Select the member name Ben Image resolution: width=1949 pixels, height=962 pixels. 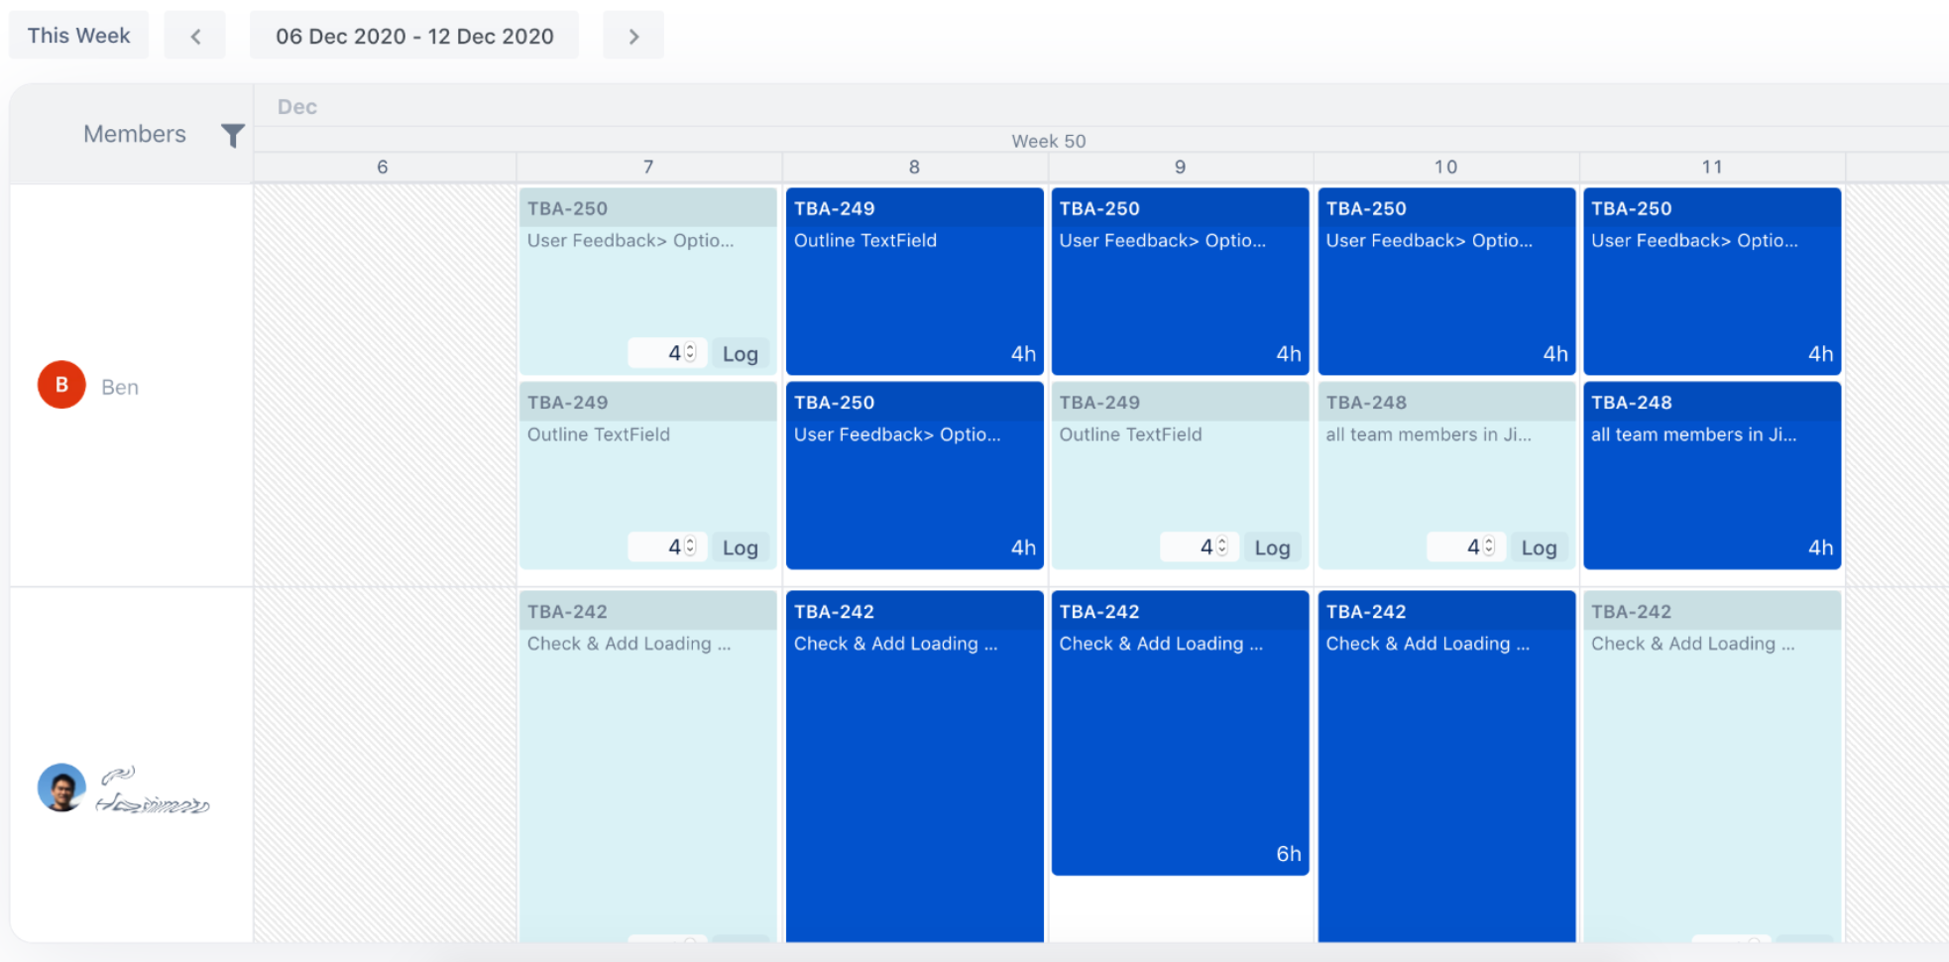120,387
